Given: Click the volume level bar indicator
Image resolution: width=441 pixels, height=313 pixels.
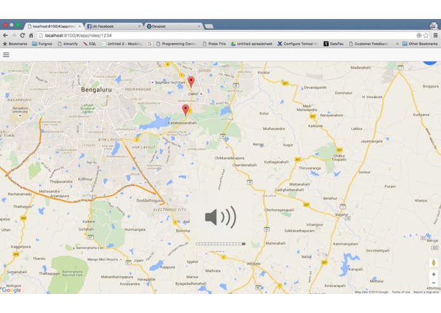Looking at the screenshot, I should tap(221, 244).
